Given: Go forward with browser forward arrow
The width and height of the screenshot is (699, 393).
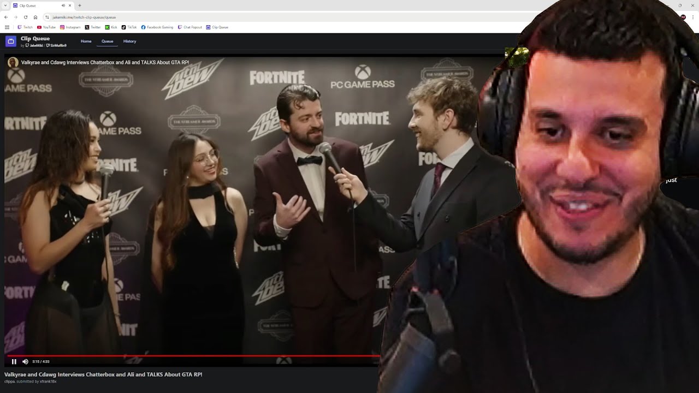Looking at the screenshot, I should click(16, 17).
